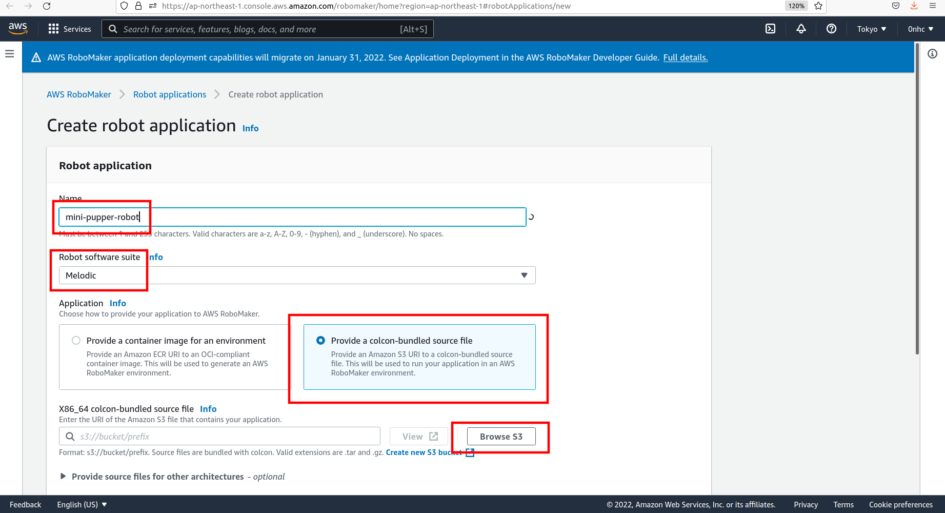Select Provide a container image radio
Viewport: 945px width, 513px height.
click(x=76, y=341)
